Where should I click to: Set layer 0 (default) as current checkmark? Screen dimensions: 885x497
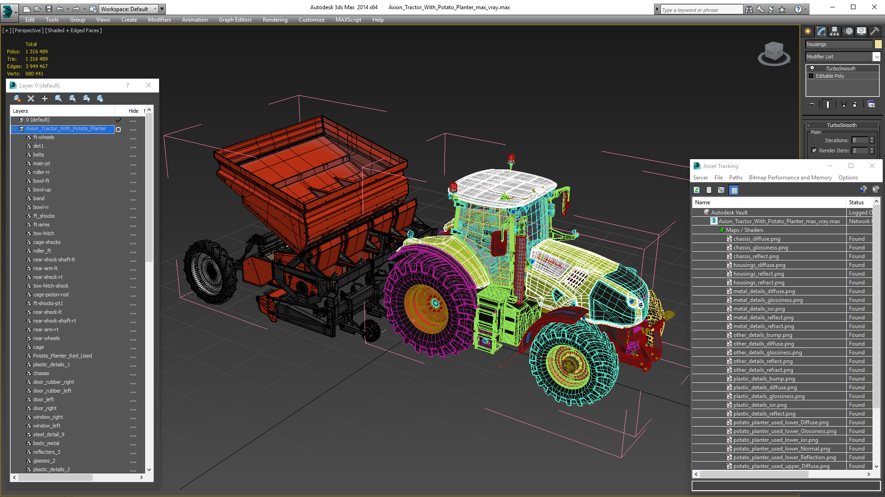tap(119, 120)
